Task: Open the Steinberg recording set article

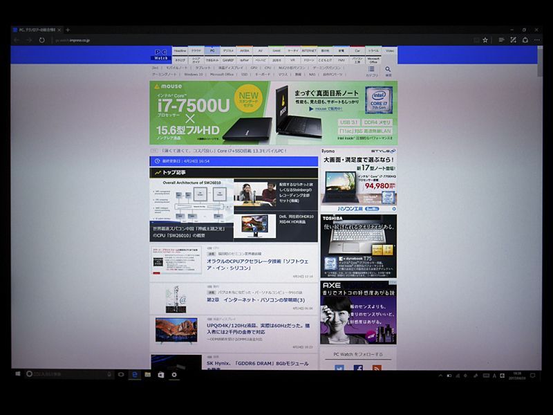Action: (276, 193)
